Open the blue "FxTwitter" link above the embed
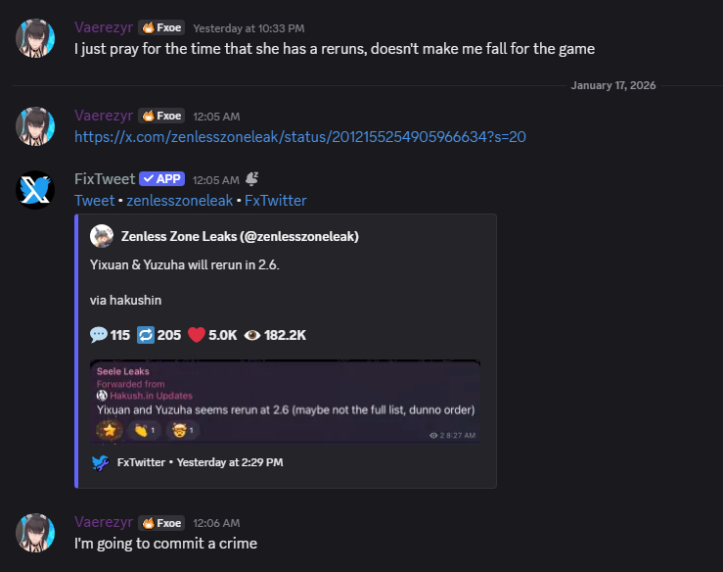The image size is (723, 572). tap(275, 201)
